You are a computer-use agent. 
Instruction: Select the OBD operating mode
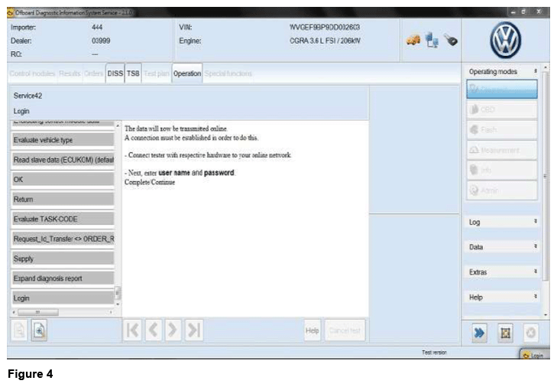click(x=501, y=109)
